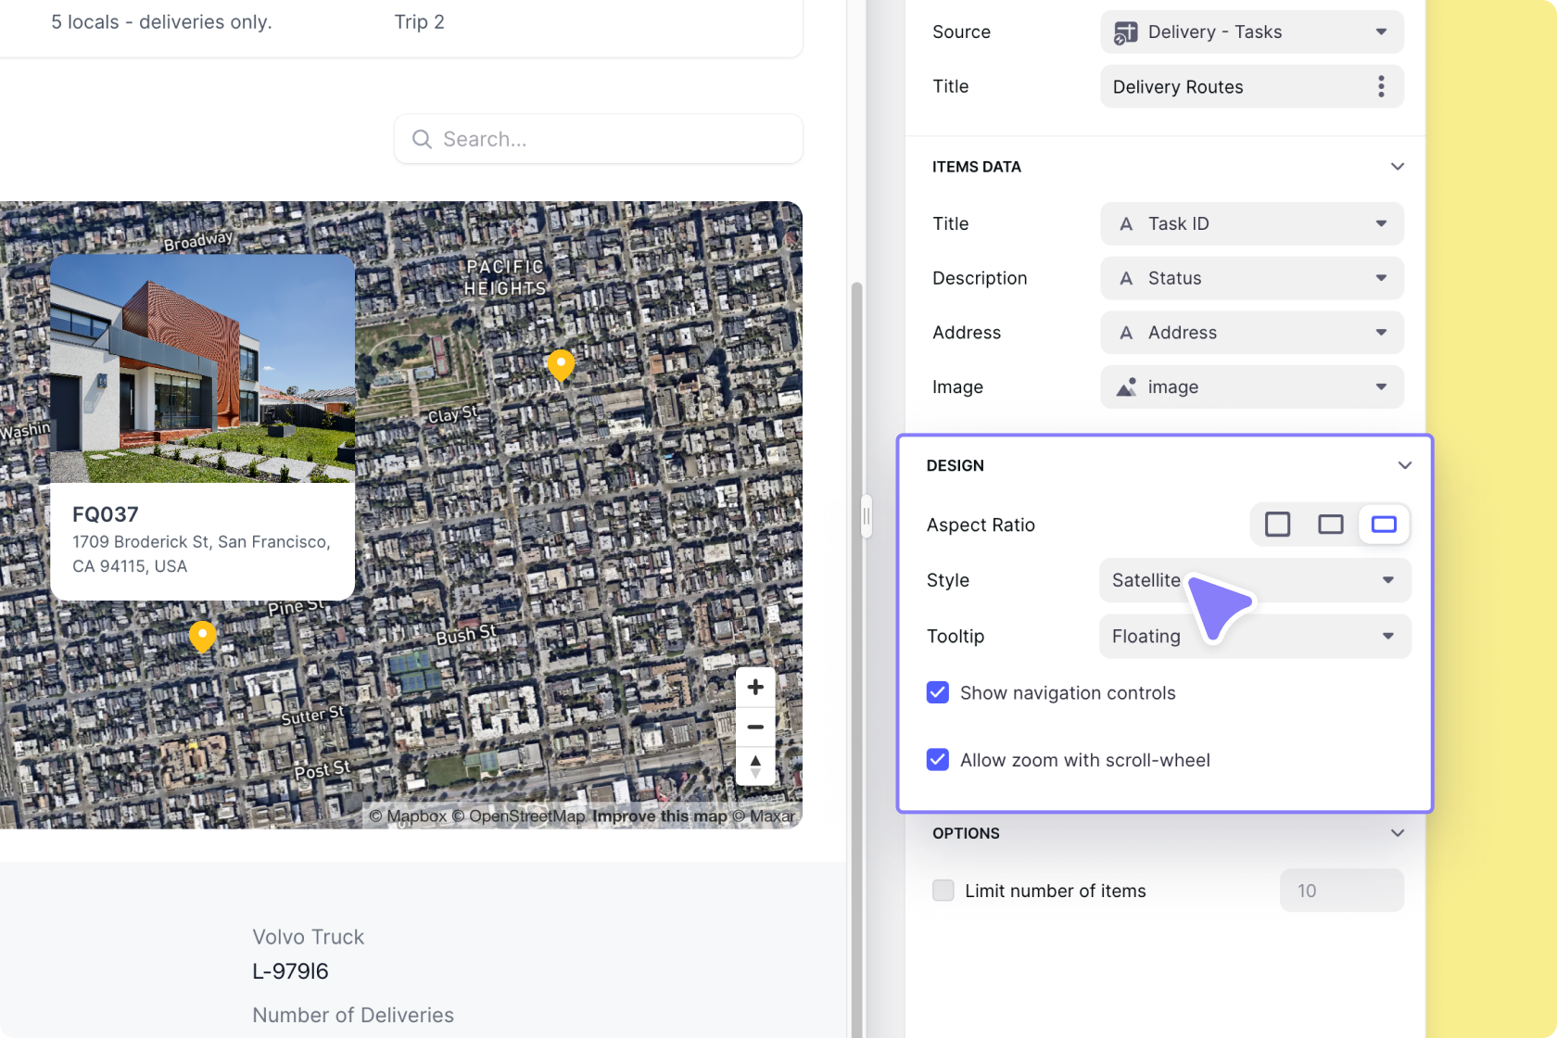This screenshot has width=1557, height=1038.
Task: Click the zoom-out icon on the map
Action: [755, 727]
